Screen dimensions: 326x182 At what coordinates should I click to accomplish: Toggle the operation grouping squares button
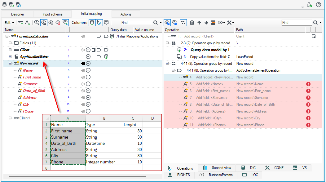click(x=183, y=22)
